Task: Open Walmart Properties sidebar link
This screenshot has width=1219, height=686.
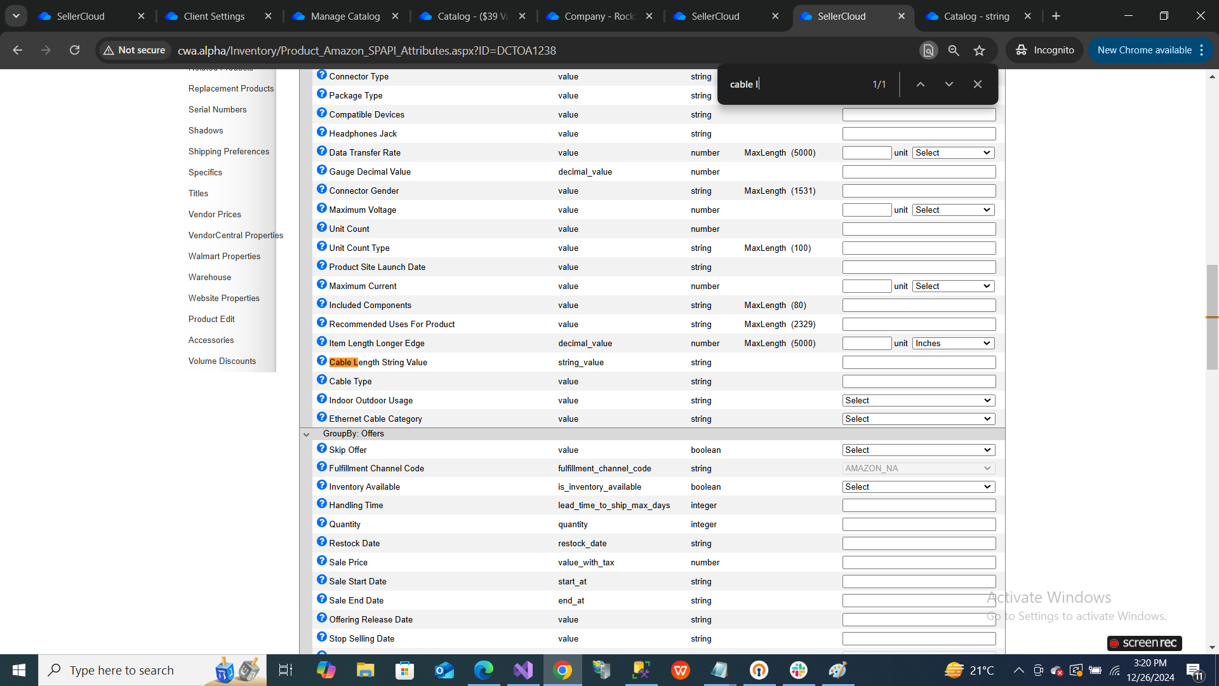Action: (x=224, y=256)
